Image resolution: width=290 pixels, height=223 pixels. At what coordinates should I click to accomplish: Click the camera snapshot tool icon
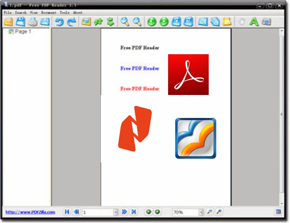266,22
